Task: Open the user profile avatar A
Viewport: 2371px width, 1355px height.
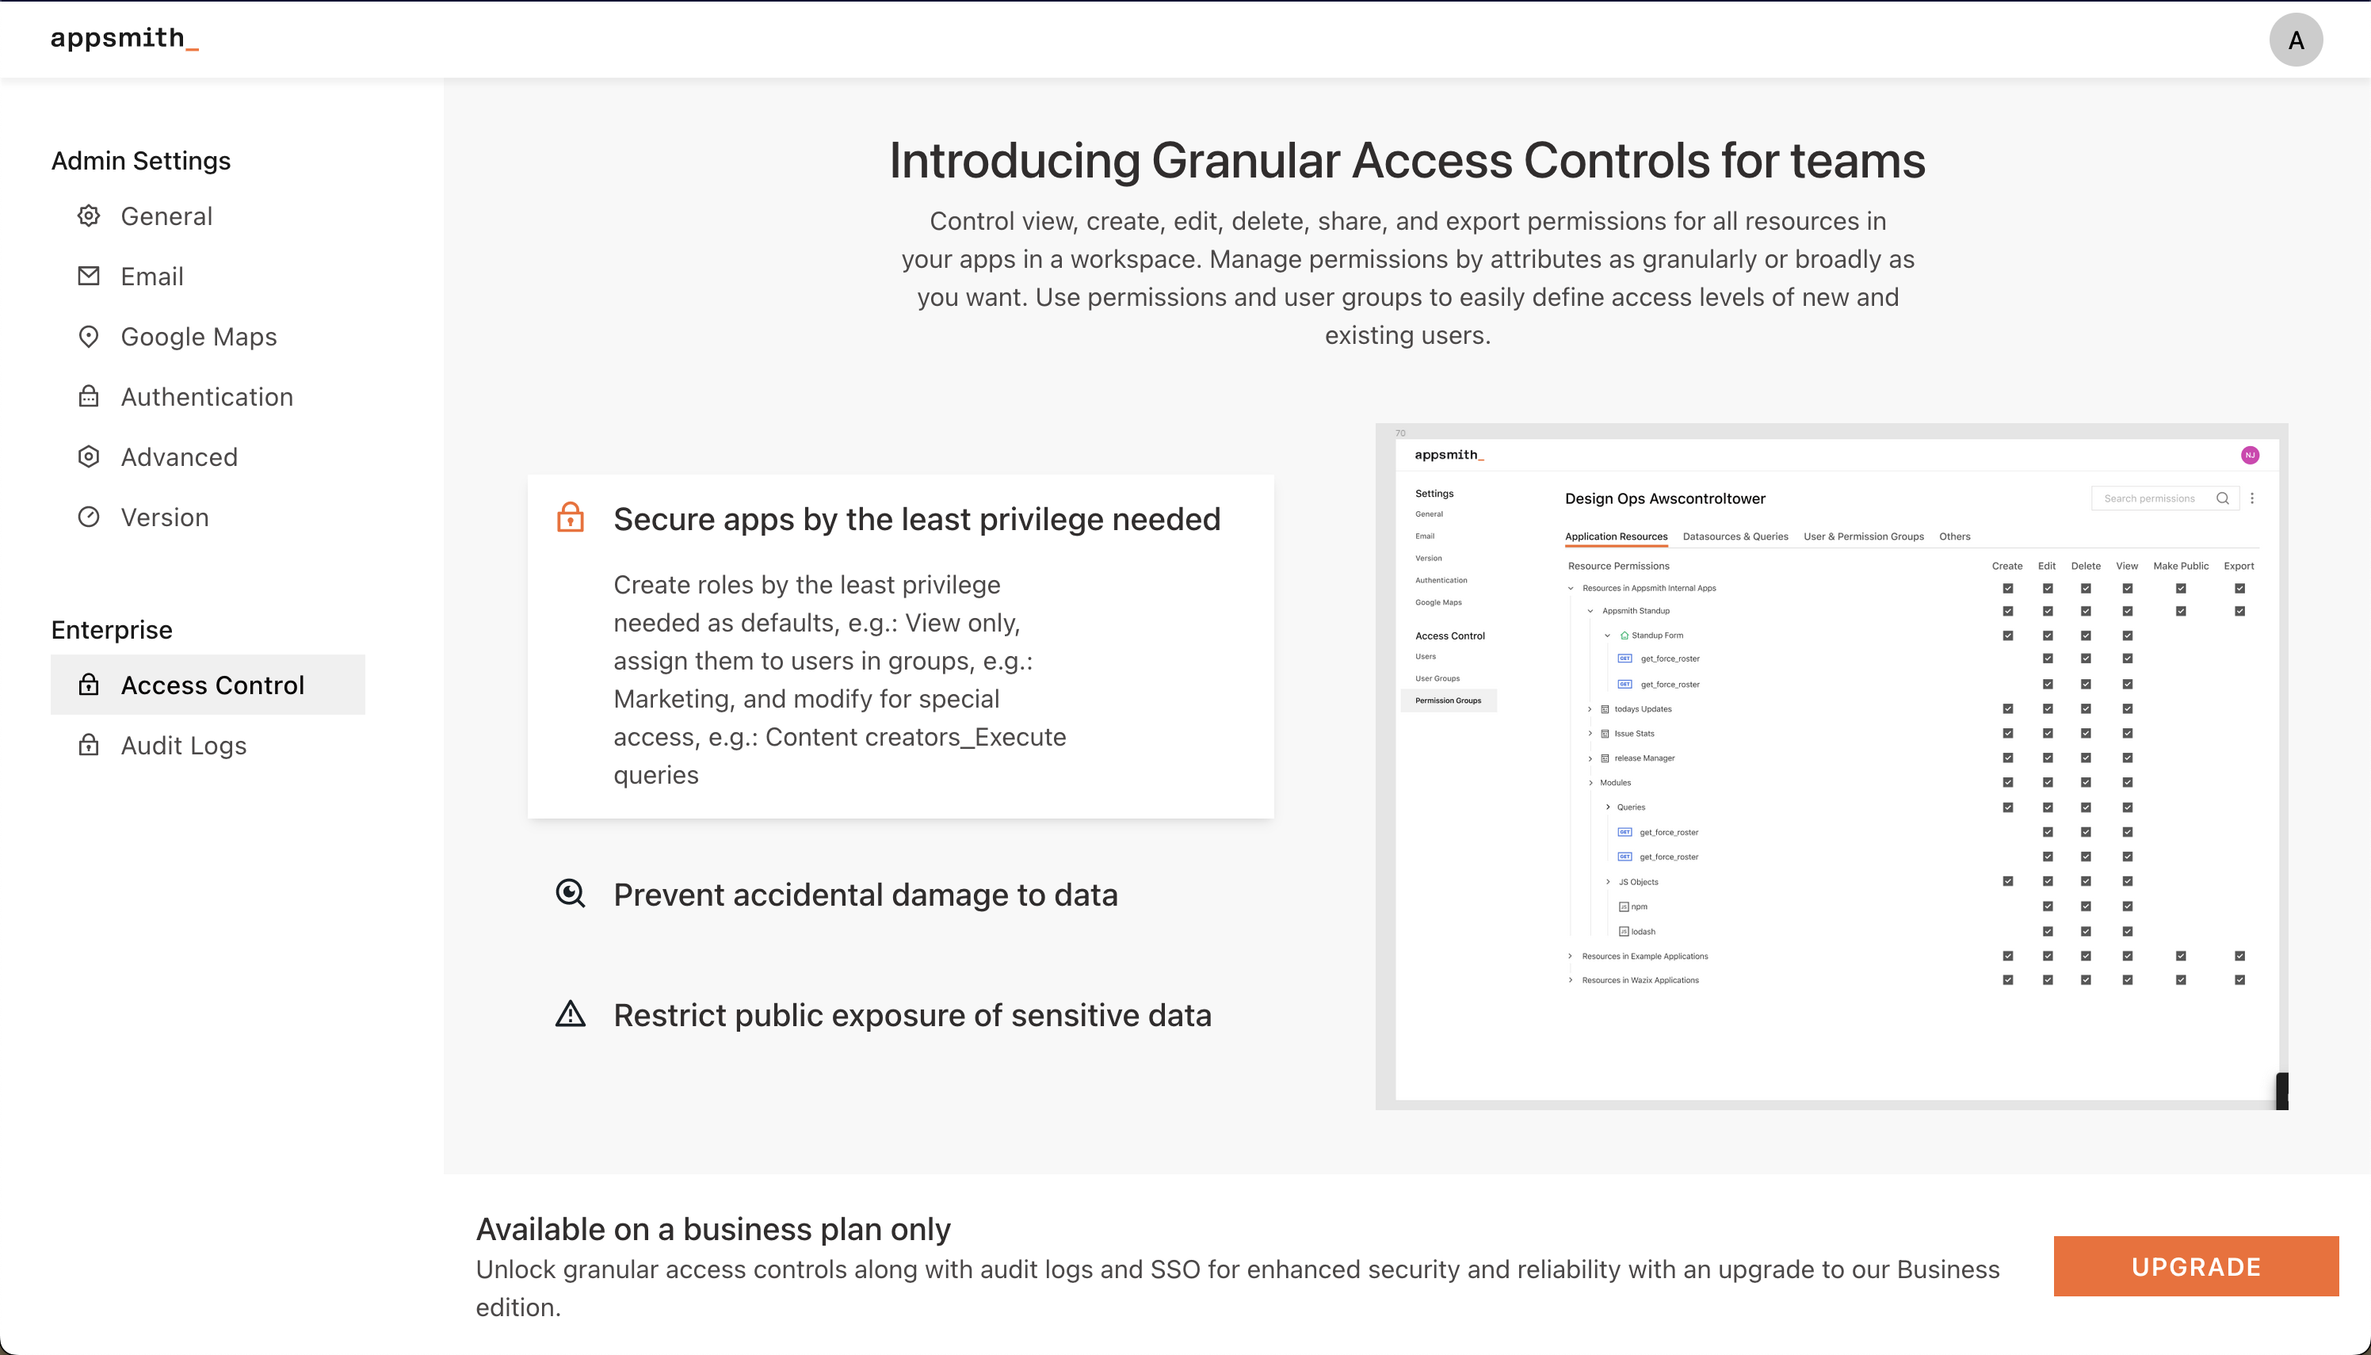Action: click(x=2295, y=40)
